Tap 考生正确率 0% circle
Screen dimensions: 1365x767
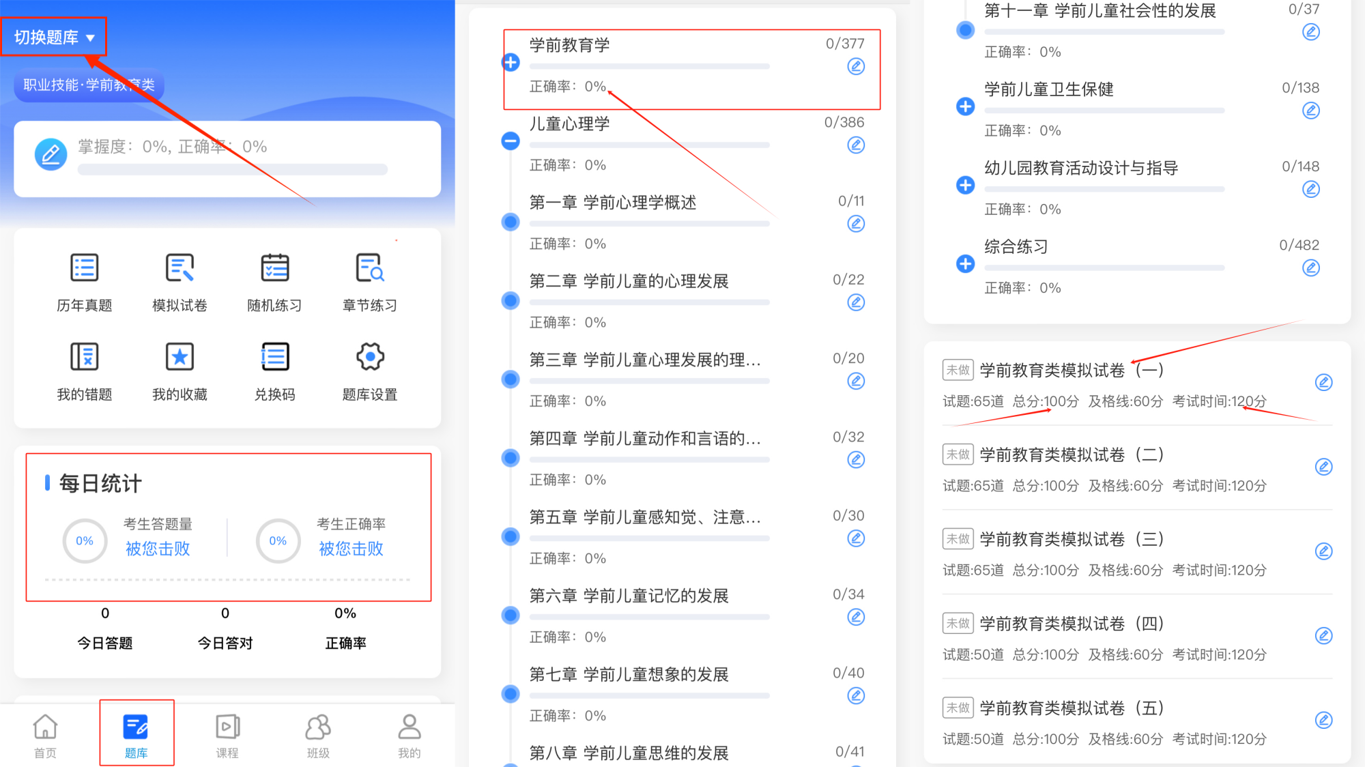(x=278, y=540)
